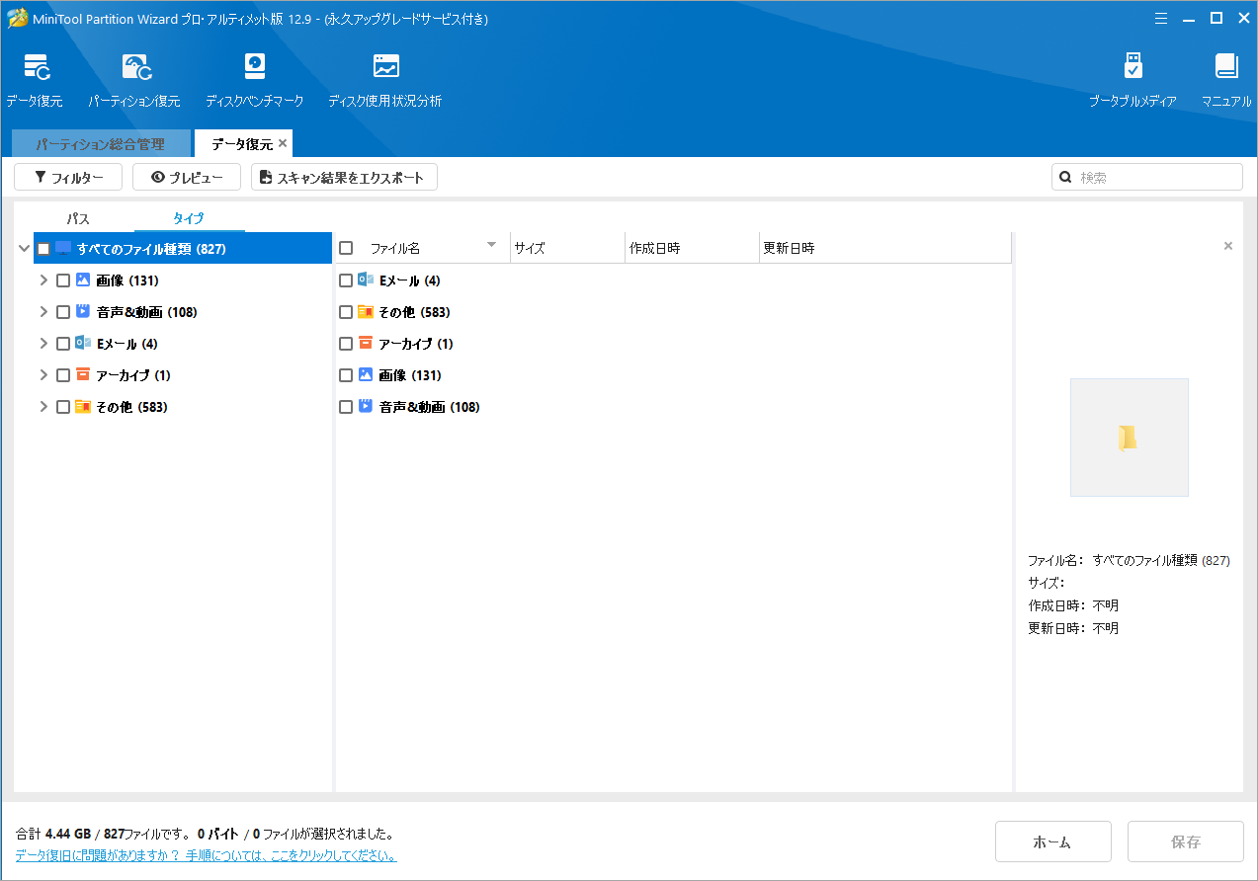Sort by サイズ column header

[x=568, y=248]
